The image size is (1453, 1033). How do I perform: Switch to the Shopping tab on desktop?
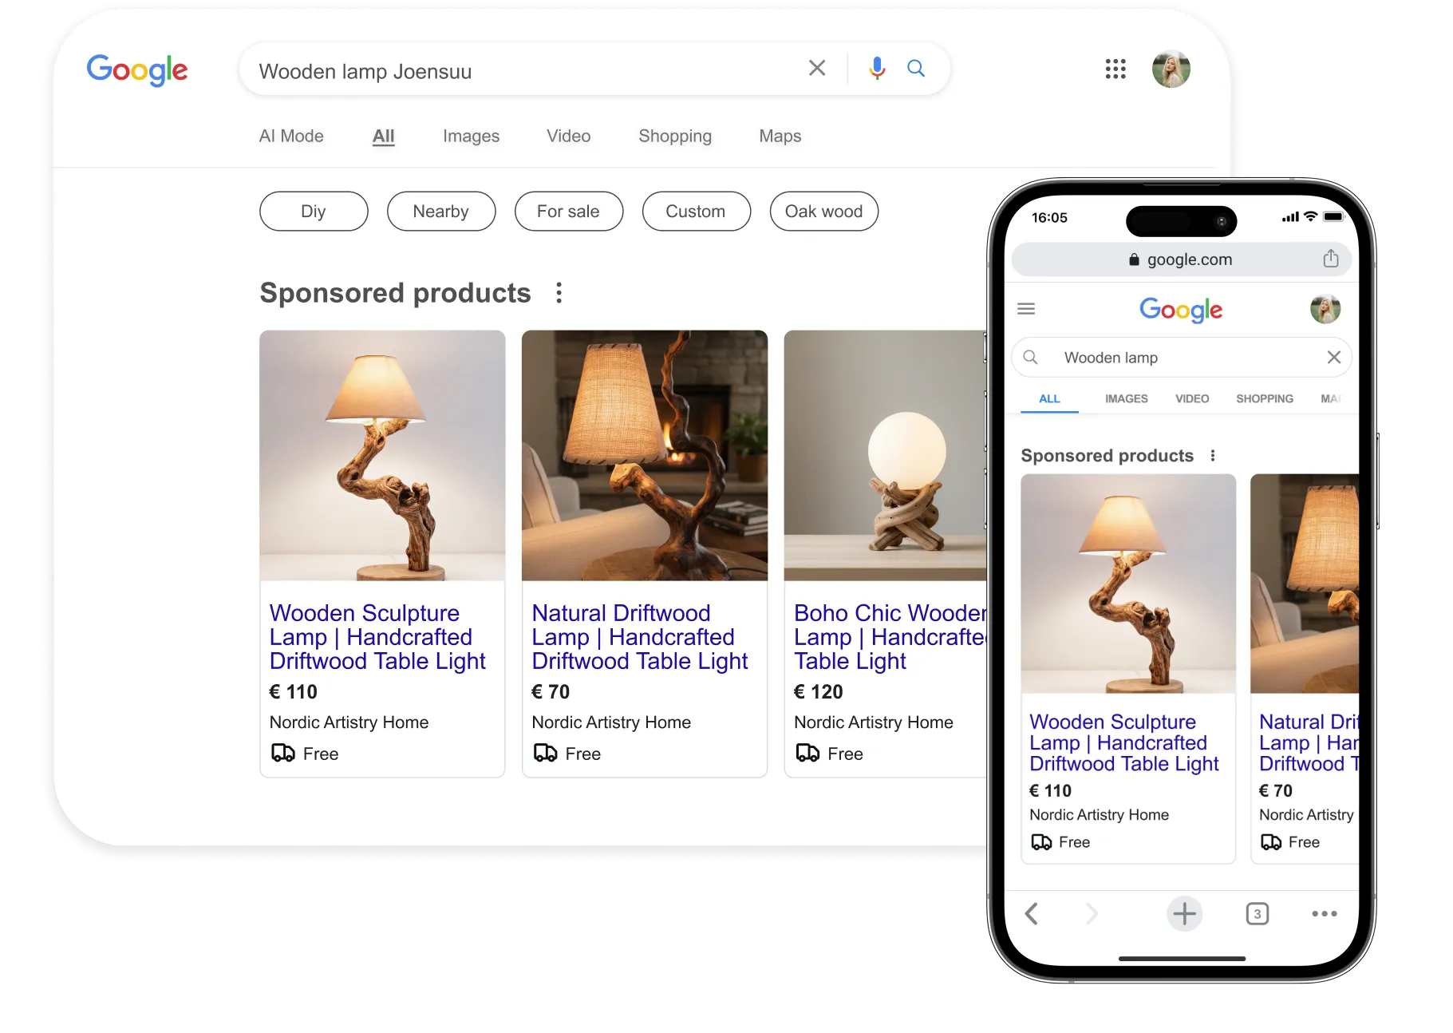click(x=674, y=137)
